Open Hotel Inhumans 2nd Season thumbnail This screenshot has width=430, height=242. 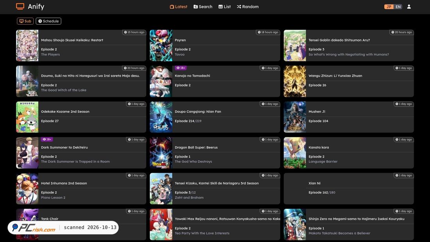[x=27, y=188]
